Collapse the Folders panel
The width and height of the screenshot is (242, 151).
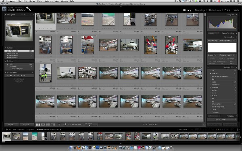pyautogui.click(x=5, y=61)
